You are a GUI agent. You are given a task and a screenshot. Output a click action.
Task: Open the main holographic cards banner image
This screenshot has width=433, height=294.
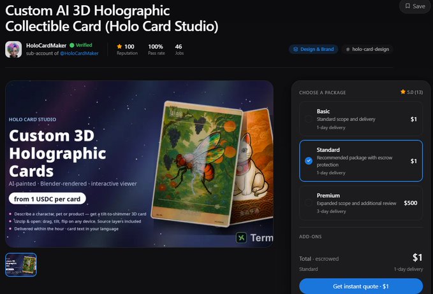[140, 164]
